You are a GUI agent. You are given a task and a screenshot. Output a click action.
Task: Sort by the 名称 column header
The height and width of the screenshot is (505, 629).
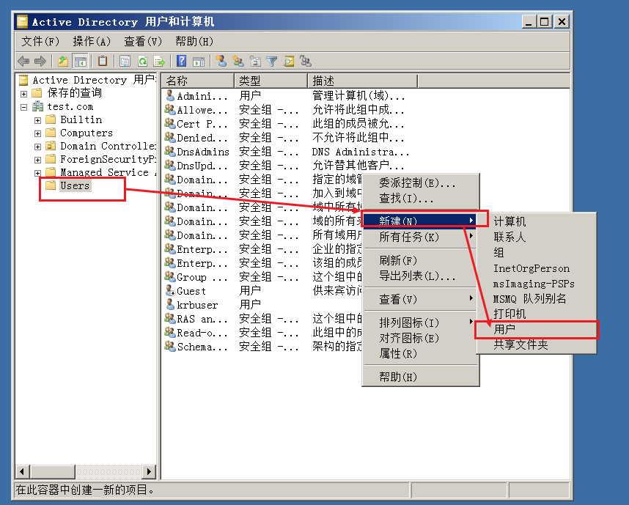(198, 81)
